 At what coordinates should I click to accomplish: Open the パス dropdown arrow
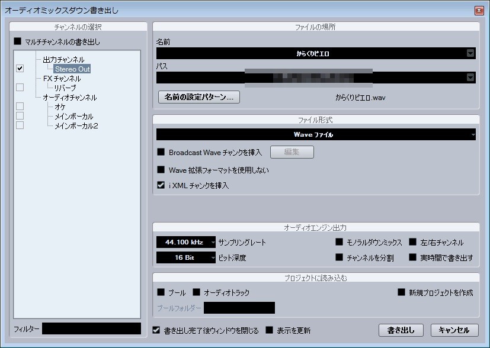coord(470,78)
